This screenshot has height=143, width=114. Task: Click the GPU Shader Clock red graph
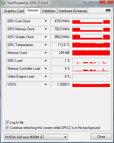(x=91, y=37)
